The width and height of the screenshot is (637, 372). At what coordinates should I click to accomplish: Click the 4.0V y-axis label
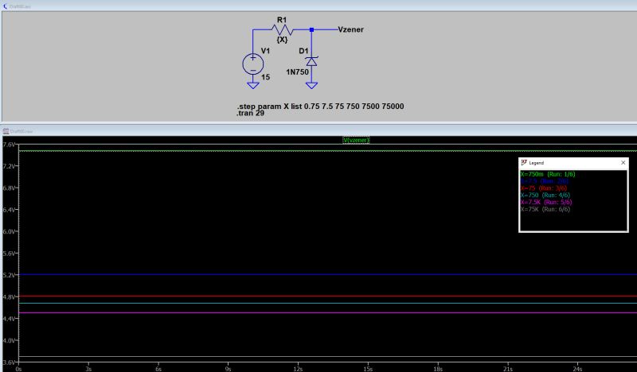pyautogui.click(x=9, y=340)
